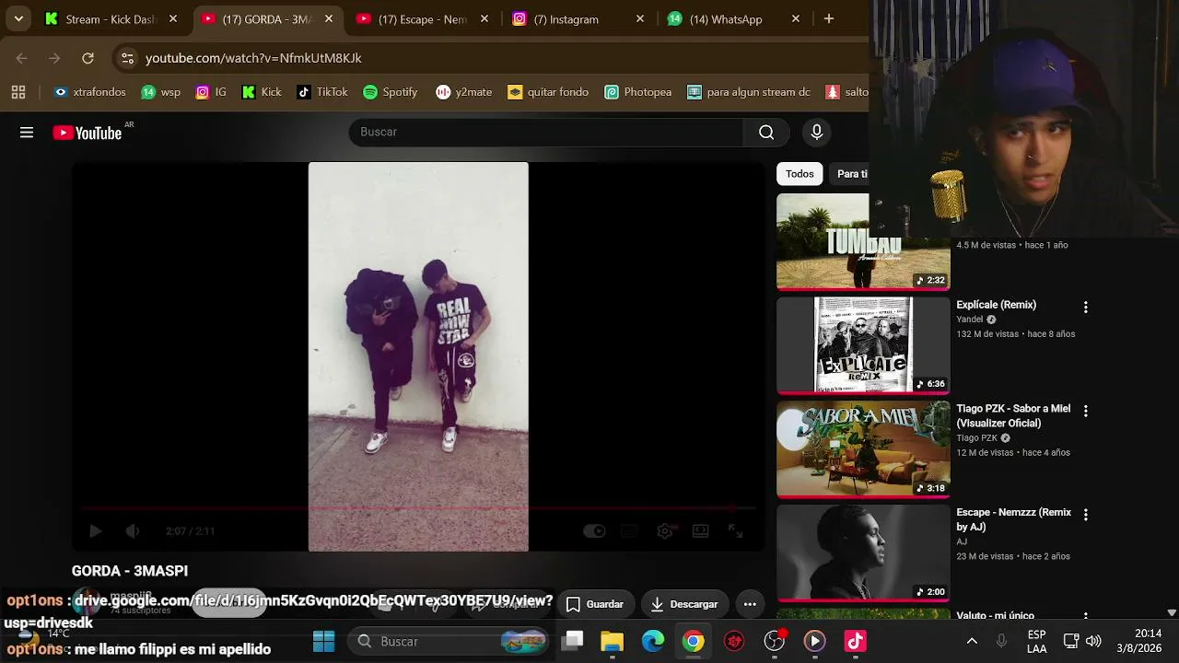Expand the browser tab search chevron

coord(18,18)
